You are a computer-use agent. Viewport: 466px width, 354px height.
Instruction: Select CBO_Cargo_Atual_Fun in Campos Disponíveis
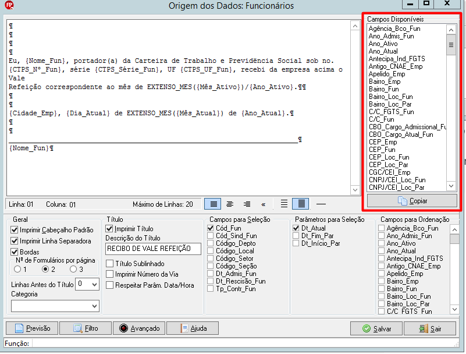point(401,134)
